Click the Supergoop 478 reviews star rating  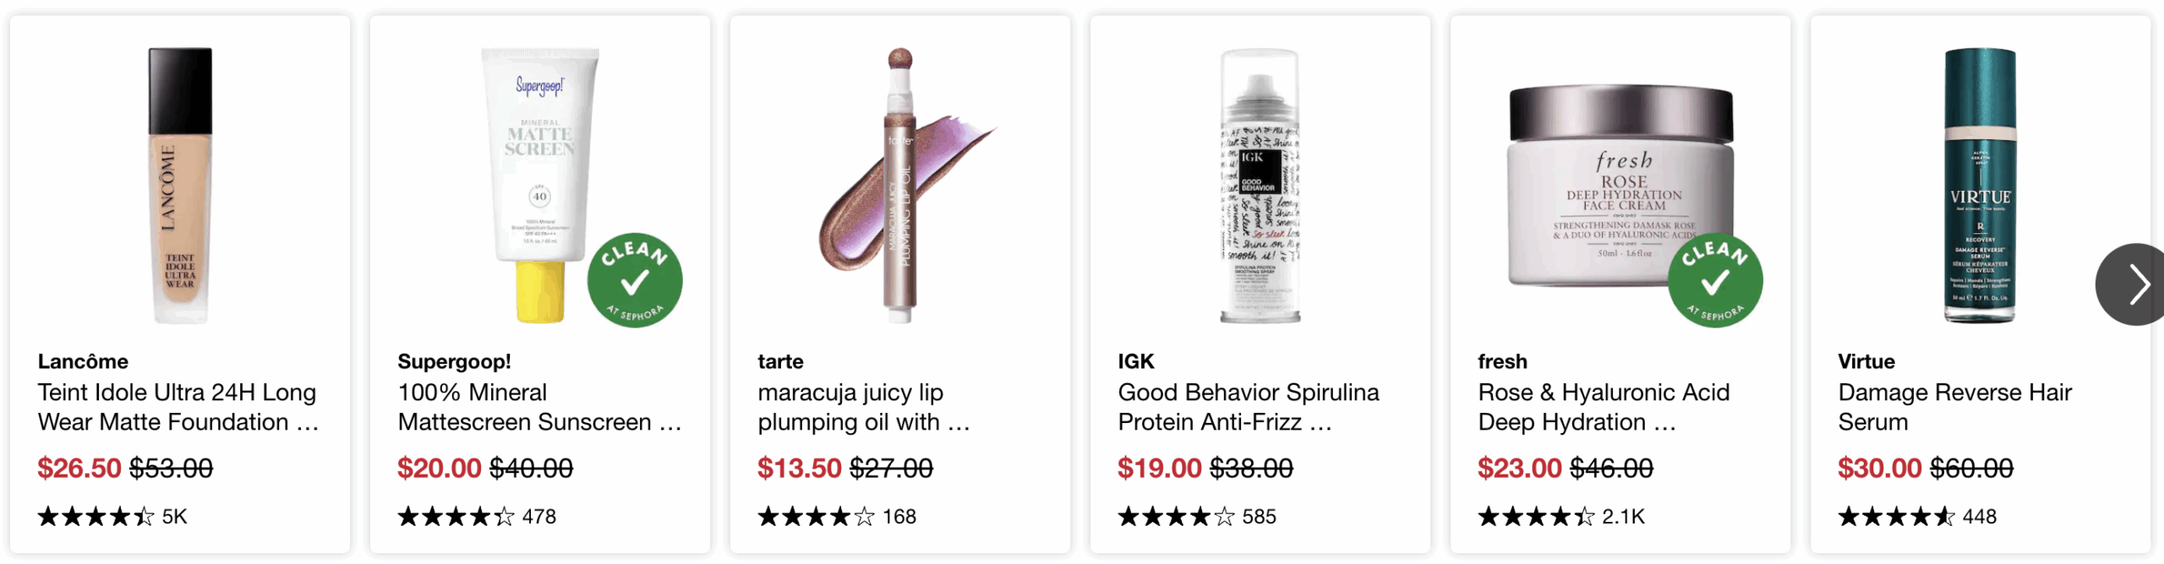click(x=477, y=517)
